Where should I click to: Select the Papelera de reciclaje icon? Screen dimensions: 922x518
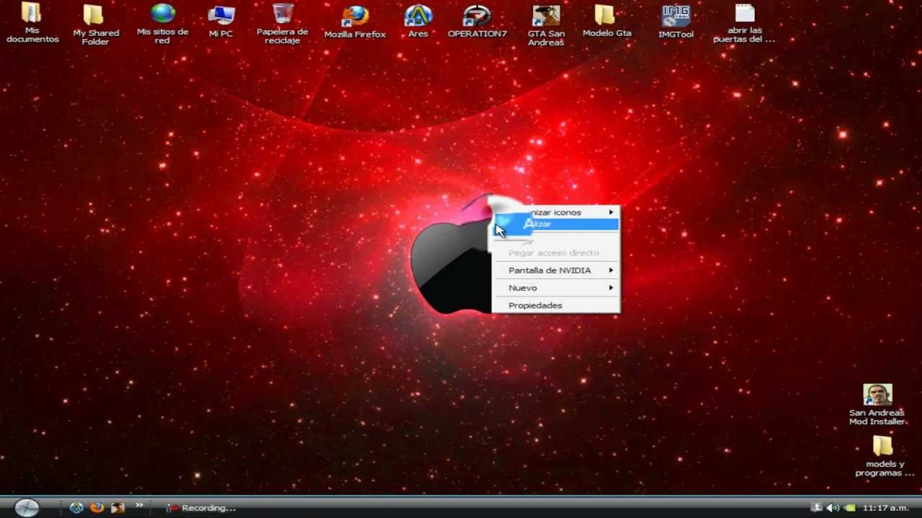tap(282, 23)
